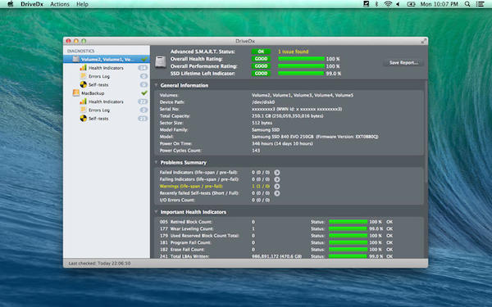Click the '512 bytes' sector size value
The width and height of the screenshot is (492, 307).
(x=262, y=123)
